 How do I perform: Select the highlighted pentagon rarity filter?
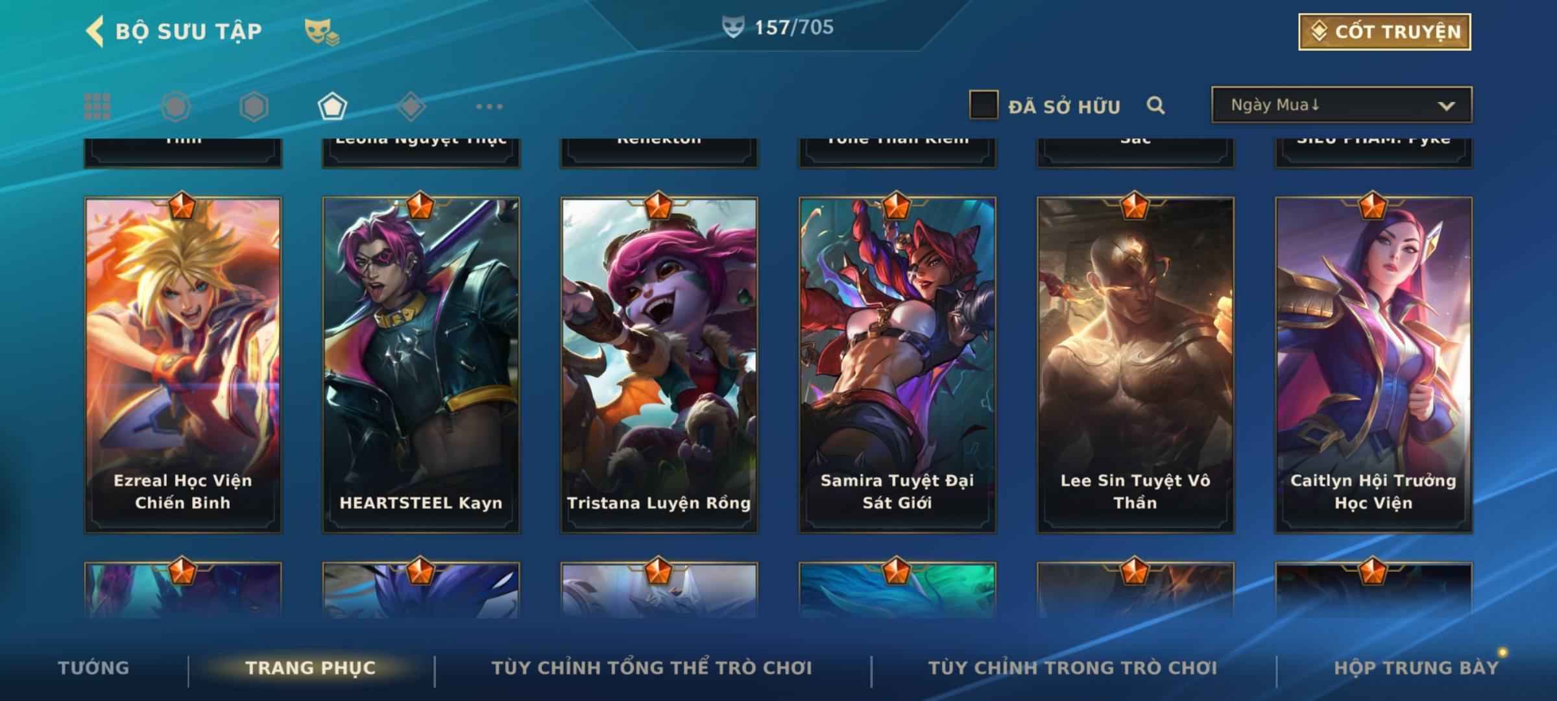pyautogui.click(x=332, y=106)
